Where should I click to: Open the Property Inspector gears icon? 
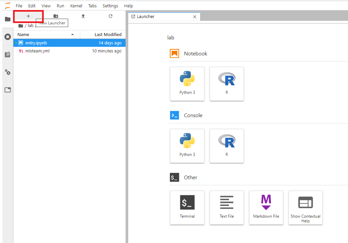pos(8,72)
